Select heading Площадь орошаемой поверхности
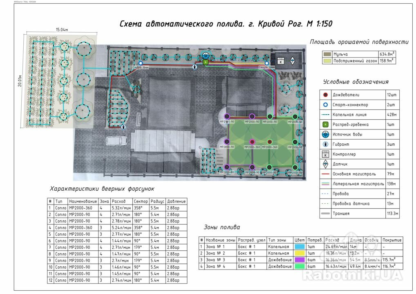The width and height of the screenshot is (416, 294). tap(359, 42)
